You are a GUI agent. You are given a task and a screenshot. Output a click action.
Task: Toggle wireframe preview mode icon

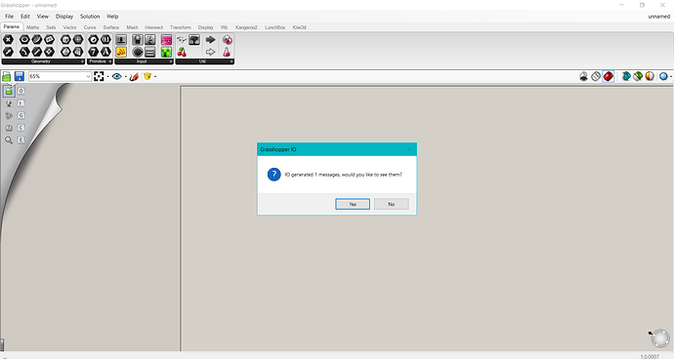596,76
